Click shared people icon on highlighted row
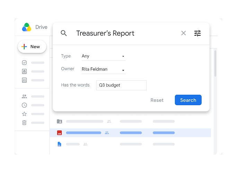This screenshot has width=237, height=173. click(107, 133)
